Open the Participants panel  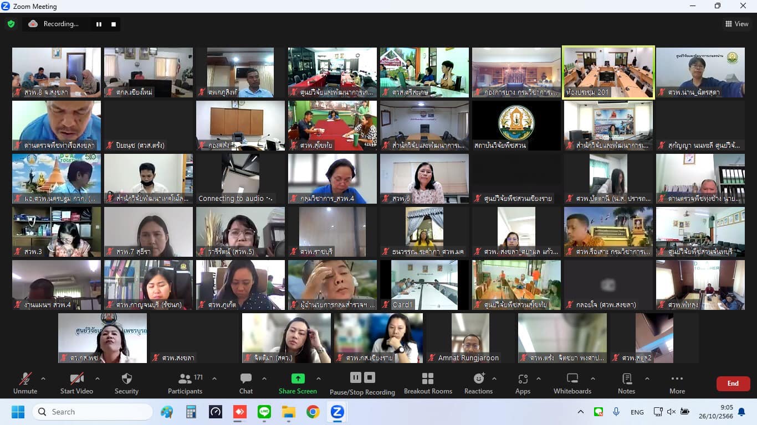(185, 383)
